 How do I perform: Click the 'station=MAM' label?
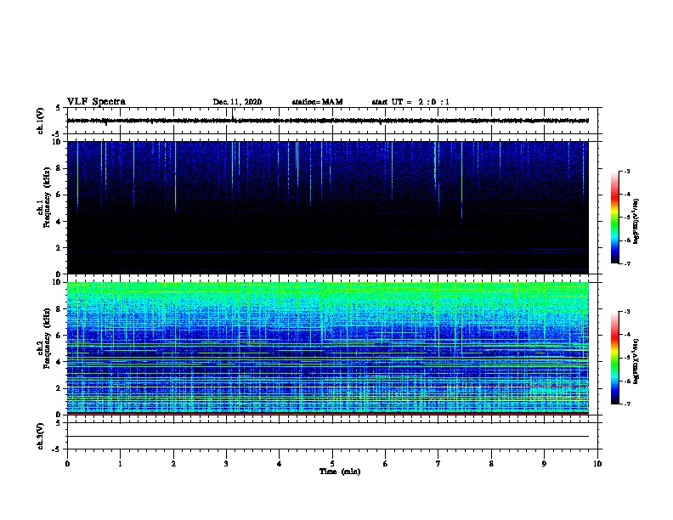click(x=317, y=102)
